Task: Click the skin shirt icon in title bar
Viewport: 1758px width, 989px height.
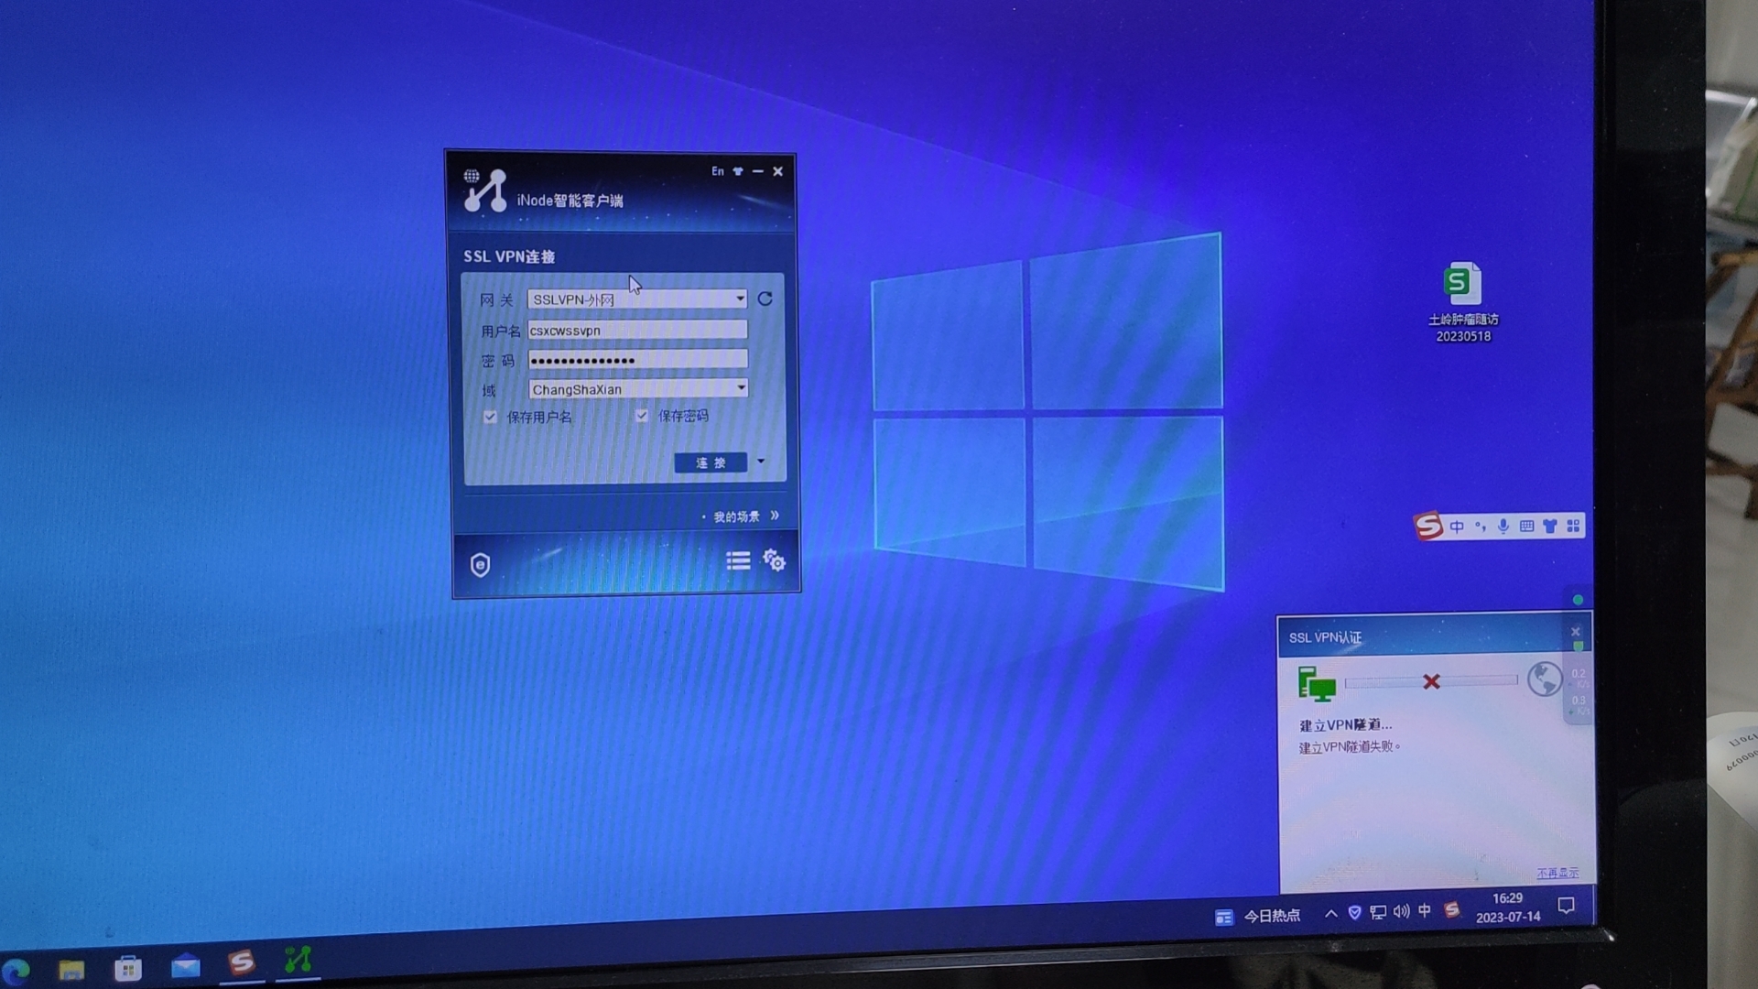Action: tap(738, 171)
